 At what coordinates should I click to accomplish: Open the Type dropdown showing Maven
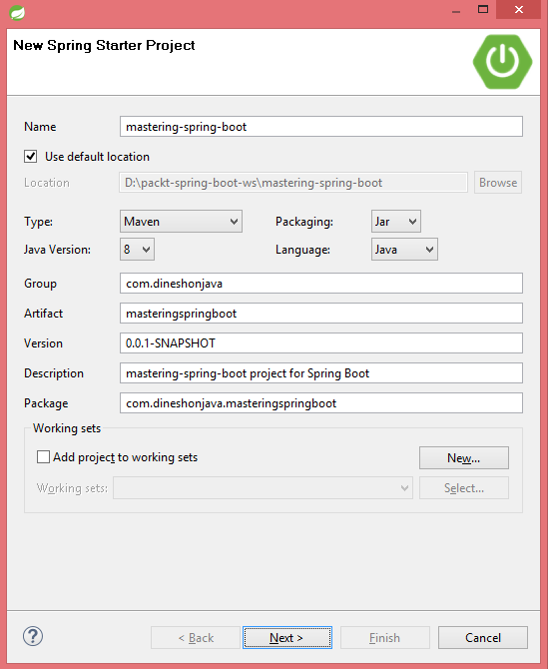(181, 222)
